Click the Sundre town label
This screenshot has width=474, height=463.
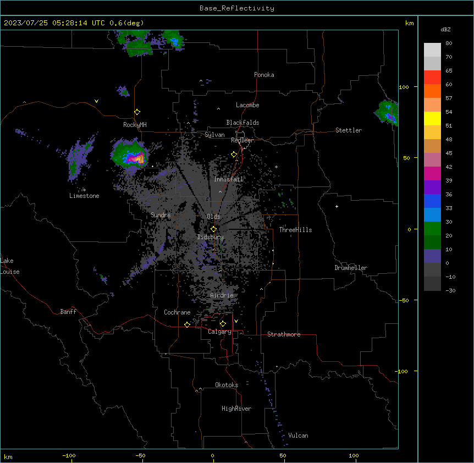(161, 215)
